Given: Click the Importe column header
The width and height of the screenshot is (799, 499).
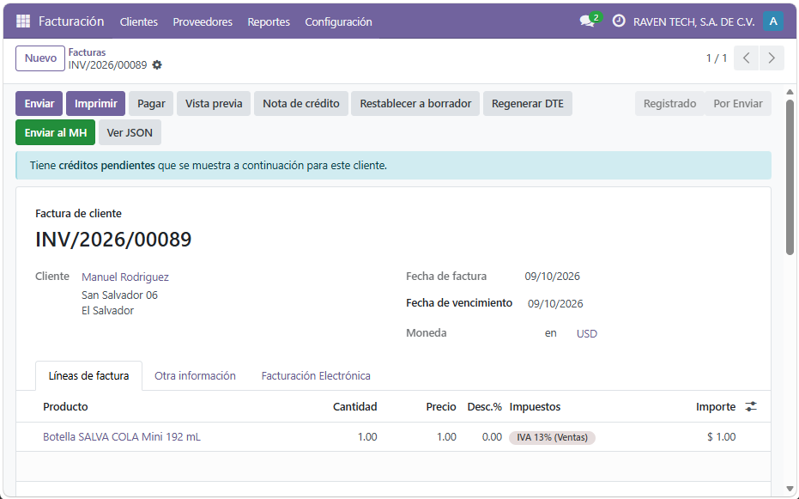Looking at the screenshot, I should [716, 407].
